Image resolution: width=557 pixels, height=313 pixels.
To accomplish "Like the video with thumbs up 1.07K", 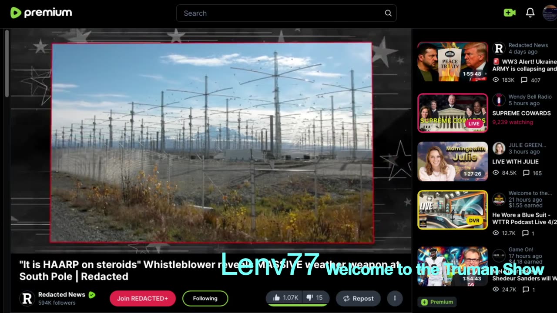I will pyautogui.click(x=285, y=298).
